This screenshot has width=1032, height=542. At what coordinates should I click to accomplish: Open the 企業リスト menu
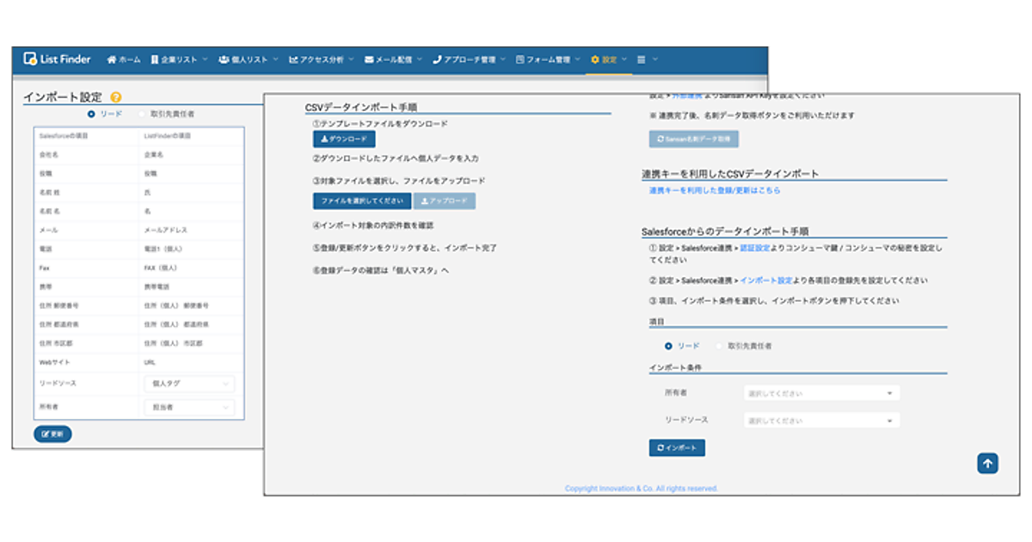pyautogui.click(x=179, y=59)
